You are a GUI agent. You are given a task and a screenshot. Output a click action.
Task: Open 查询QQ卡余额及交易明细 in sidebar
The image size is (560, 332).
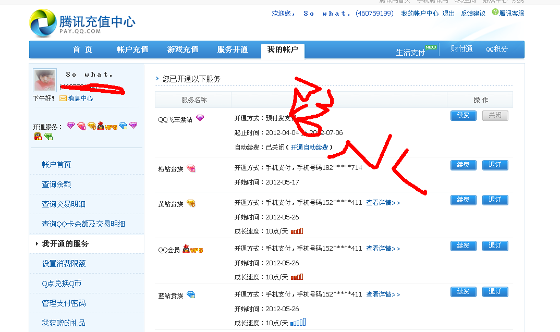click(x=83, y=224)
